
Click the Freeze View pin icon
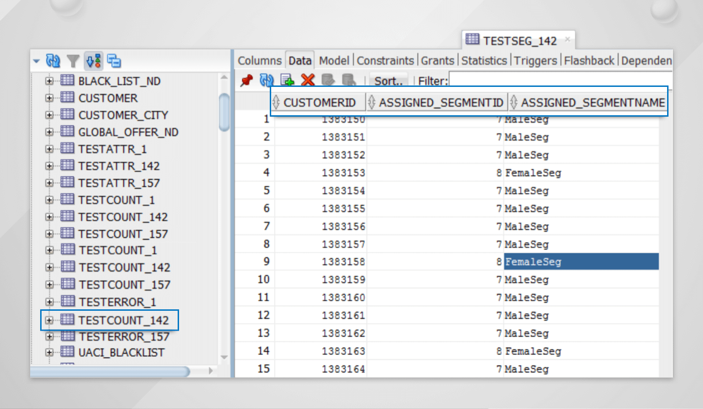pos(246,80)
